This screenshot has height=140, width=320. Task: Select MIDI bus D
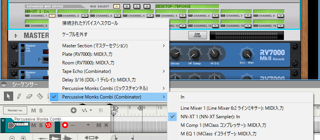147,6
